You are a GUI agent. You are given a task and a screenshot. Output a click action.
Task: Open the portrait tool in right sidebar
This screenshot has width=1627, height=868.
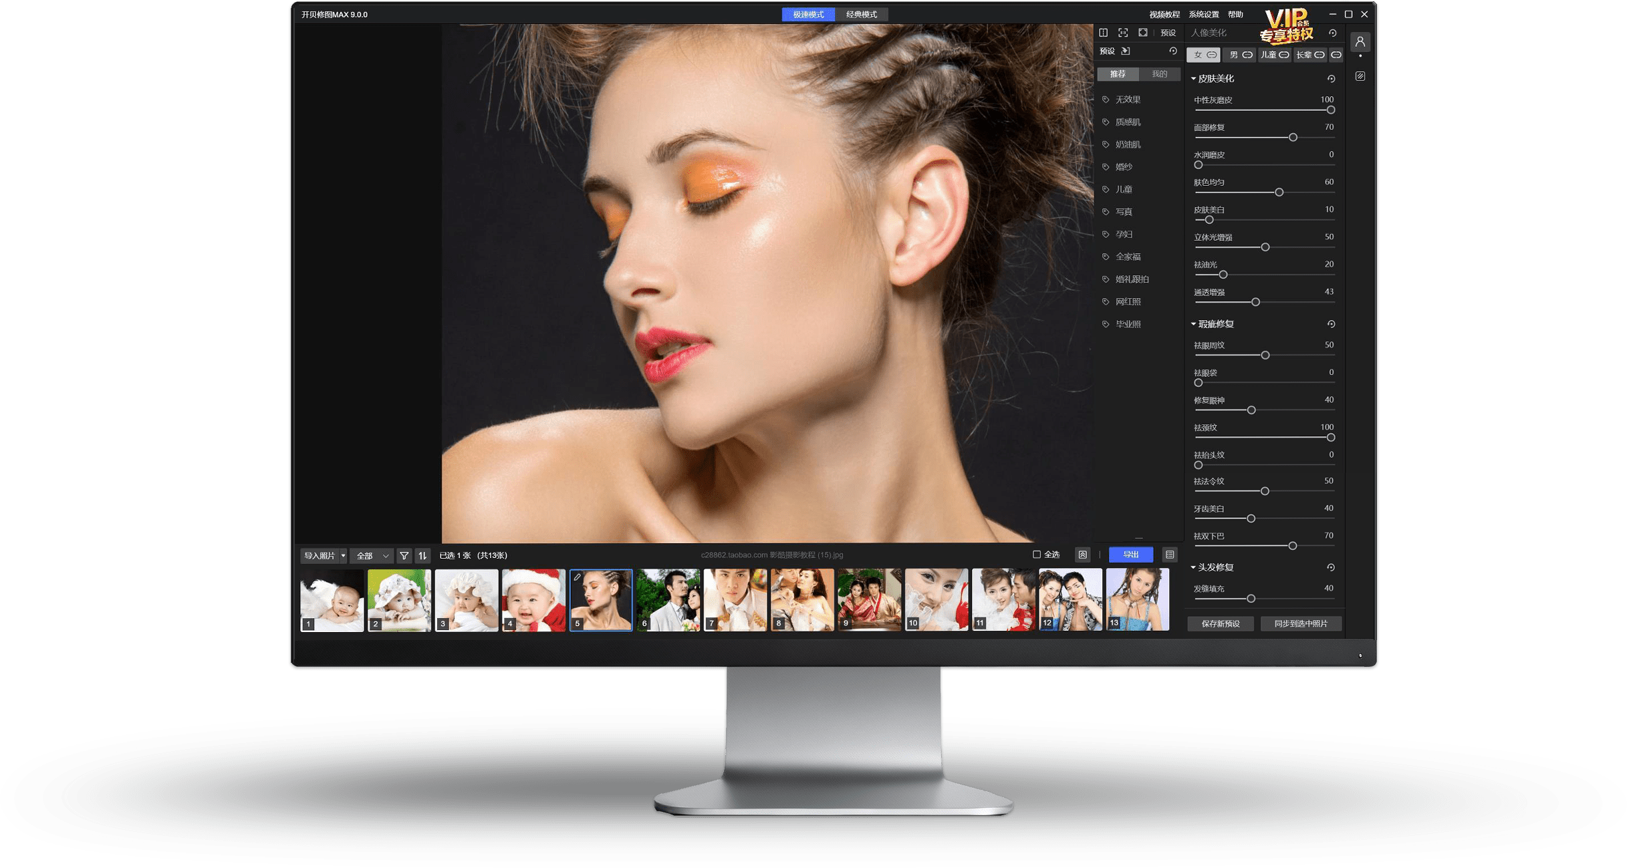point(1360,42)
